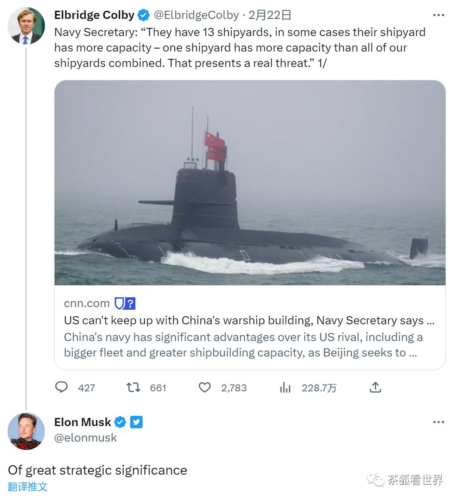Click the @ElbridgeColby handle
The width and height of the screenshot is (458, 500).
[x=196, y=15]
